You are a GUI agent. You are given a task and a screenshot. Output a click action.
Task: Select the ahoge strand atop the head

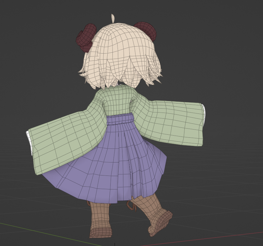[113, 19]
